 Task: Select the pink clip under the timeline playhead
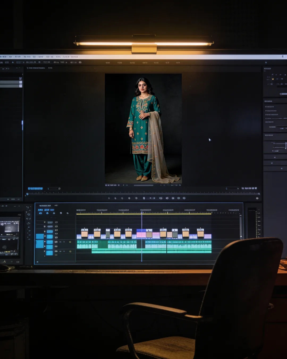coord(141,235)
